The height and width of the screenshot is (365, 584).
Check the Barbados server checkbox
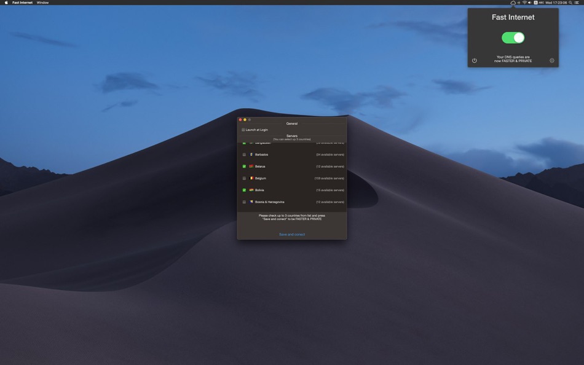click(244, 155)
